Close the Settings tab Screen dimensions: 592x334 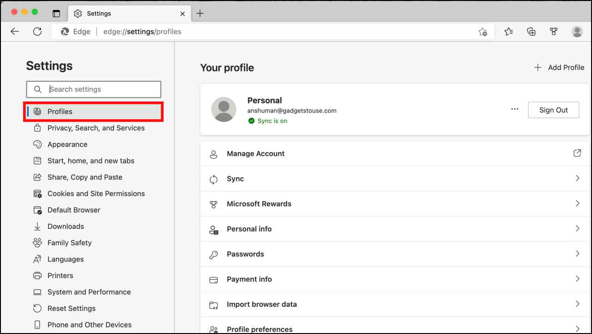[183, 14]
